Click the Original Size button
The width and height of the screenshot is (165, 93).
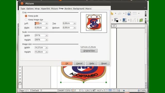89,51
